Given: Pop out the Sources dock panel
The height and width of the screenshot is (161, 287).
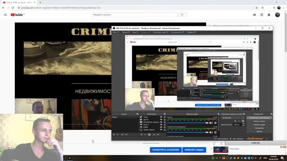Looking at the screenshot, I should tap(165, 114).
